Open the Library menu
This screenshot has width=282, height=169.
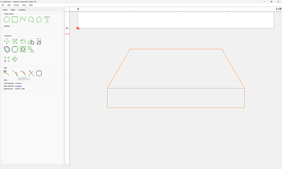(16, 5)
